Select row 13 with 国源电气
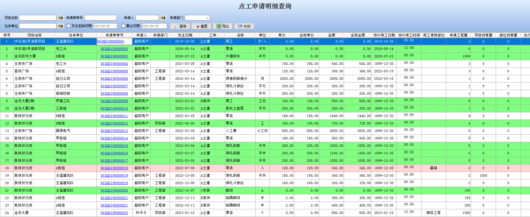 [x=63, y=131]
